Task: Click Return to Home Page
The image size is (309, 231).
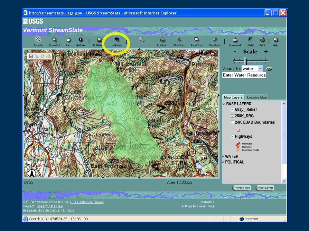Action: 198,206
